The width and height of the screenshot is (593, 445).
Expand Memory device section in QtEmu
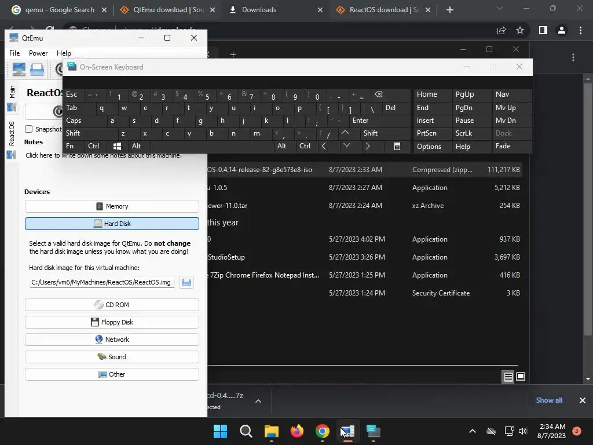tap(112, 206)
